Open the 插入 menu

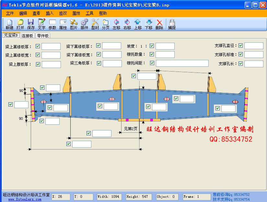50,13
